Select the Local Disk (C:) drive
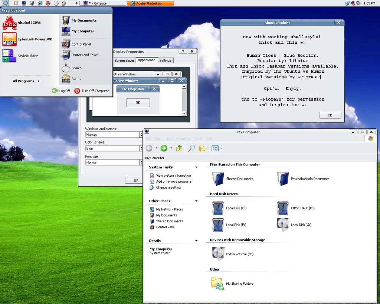The width and height of the screenshot is (380, 304). coord(218,208)
